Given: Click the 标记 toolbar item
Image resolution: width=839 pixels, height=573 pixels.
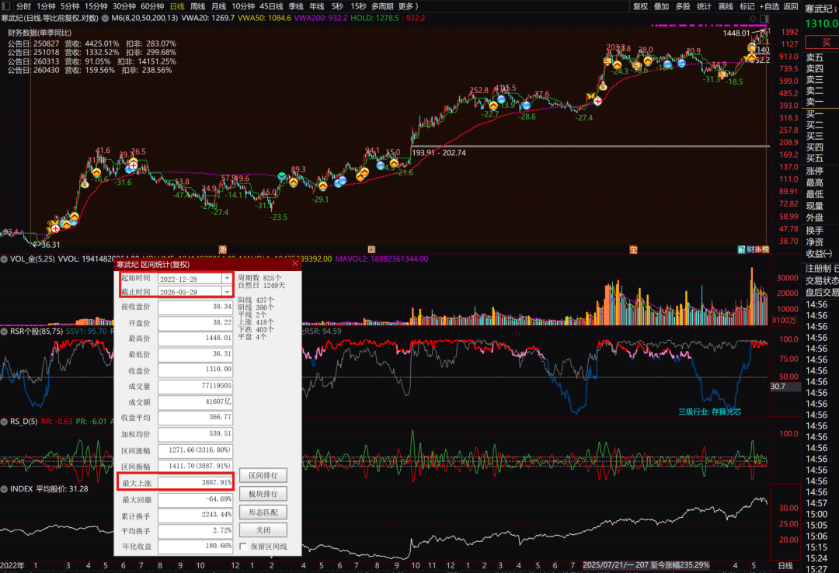Looking at the screenshot, I should tap(747, 6).
